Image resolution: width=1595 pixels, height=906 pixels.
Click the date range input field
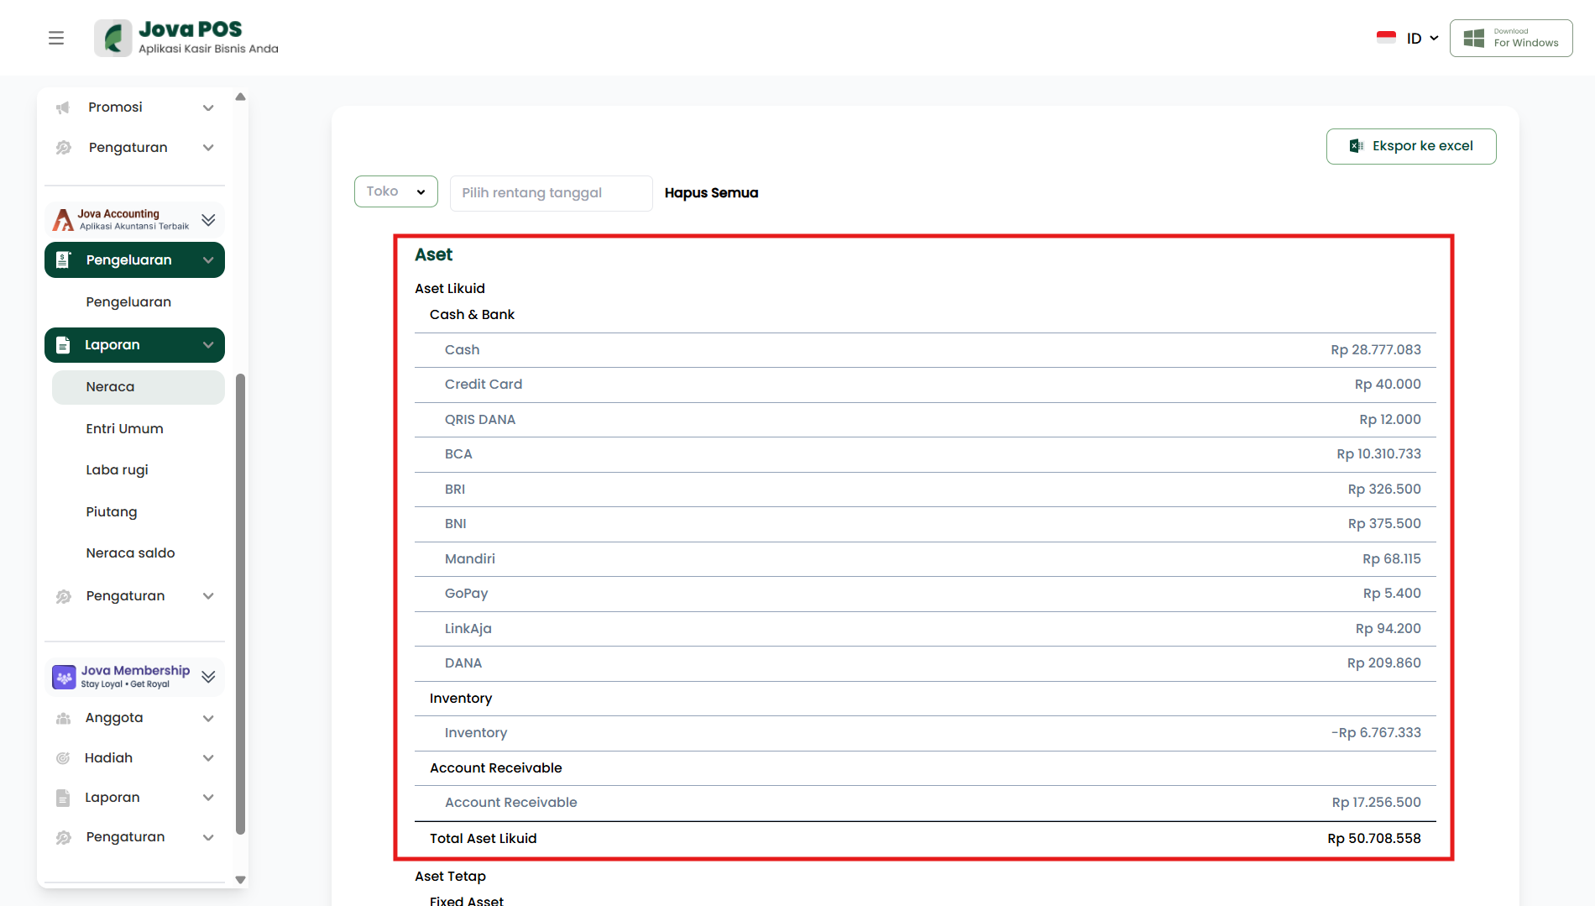(x=551, y=193)
